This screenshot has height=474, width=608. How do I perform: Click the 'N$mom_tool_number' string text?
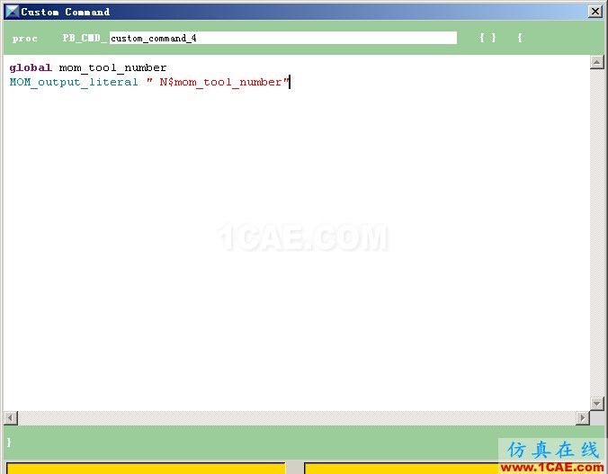coord(221,82)
